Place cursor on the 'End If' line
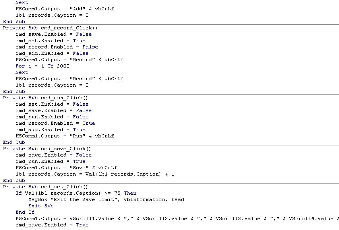The height and width of the screenshot is (230, 339). point(25,212)
